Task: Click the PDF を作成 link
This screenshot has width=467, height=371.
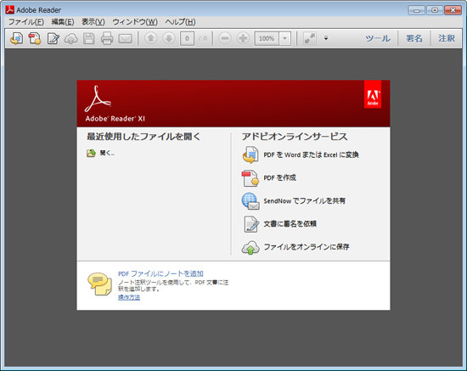Action: pos(279,177)
